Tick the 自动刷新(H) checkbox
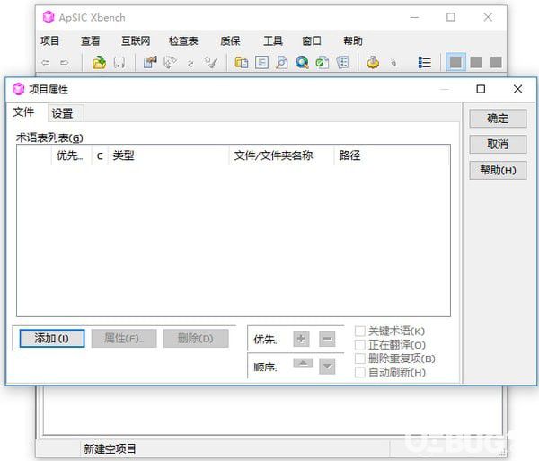Viewport: 539px width, 461px height. coord(359,372)
